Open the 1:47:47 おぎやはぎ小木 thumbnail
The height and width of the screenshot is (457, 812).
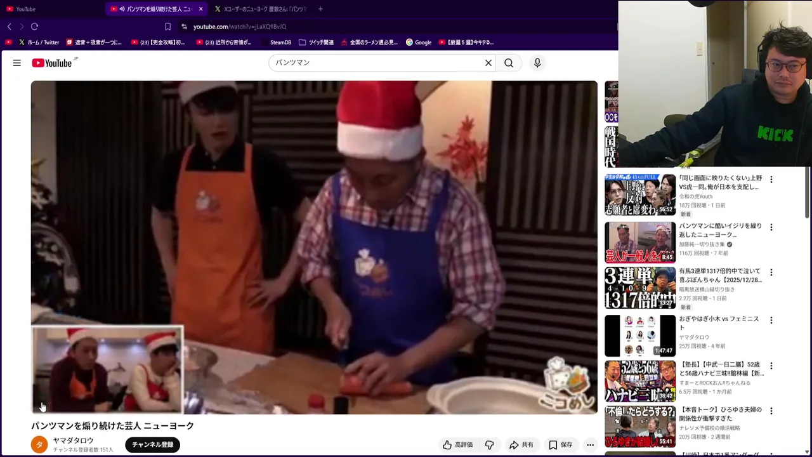tap(640, 335)
